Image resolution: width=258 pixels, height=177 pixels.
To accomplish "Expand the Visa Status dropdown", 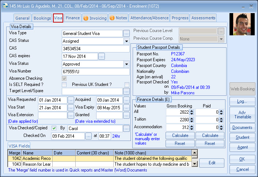I will click(126, 64).
